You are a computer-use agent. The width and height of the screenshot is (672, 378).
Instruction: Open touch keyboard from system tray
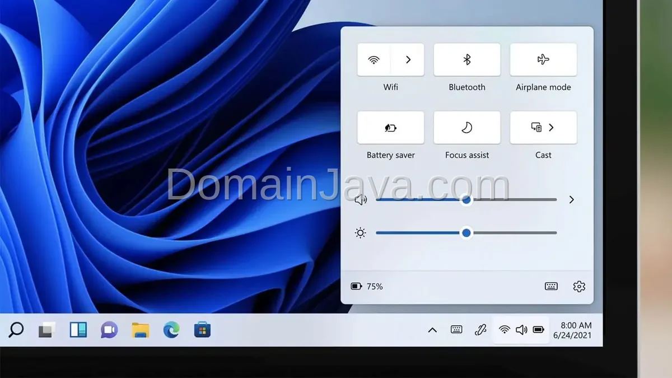456,330
